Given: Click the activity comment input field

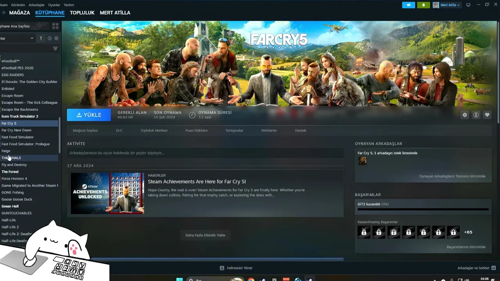Looking at the screenshot, I should (x=205, y=153).
